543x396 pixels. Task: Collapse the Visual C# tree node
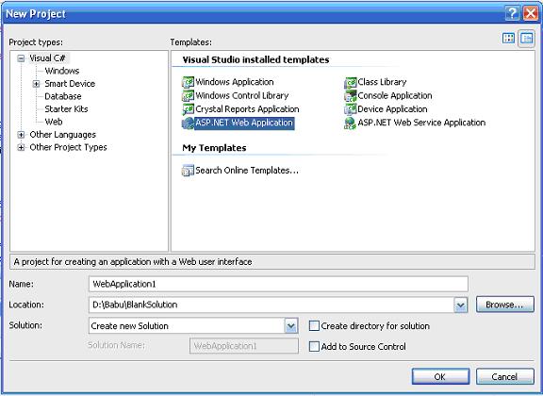point(21,58)
